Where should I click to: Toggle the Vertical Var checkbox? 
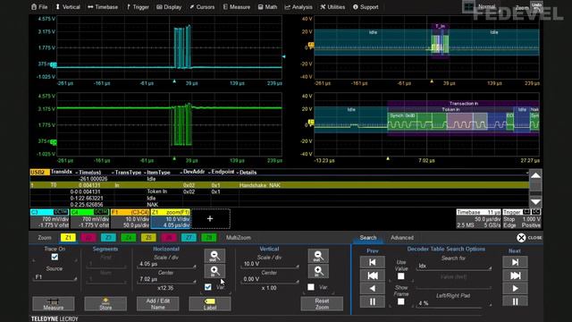pyautogui.click(x=311, y=287)
